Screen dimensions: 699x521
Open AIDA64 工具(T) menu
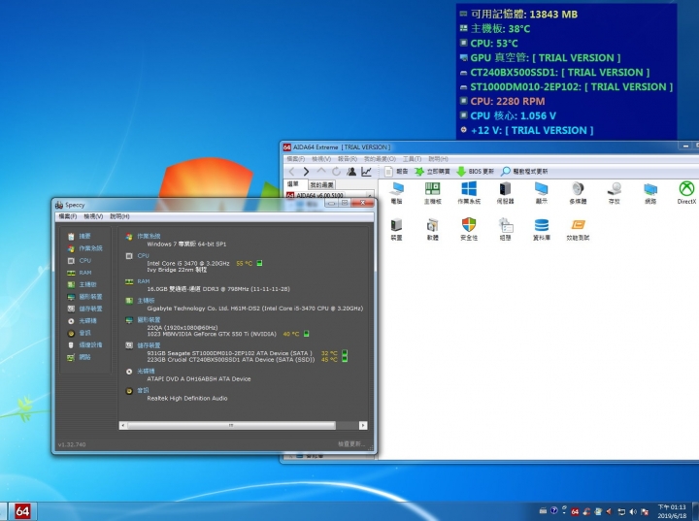click(412, 159)
